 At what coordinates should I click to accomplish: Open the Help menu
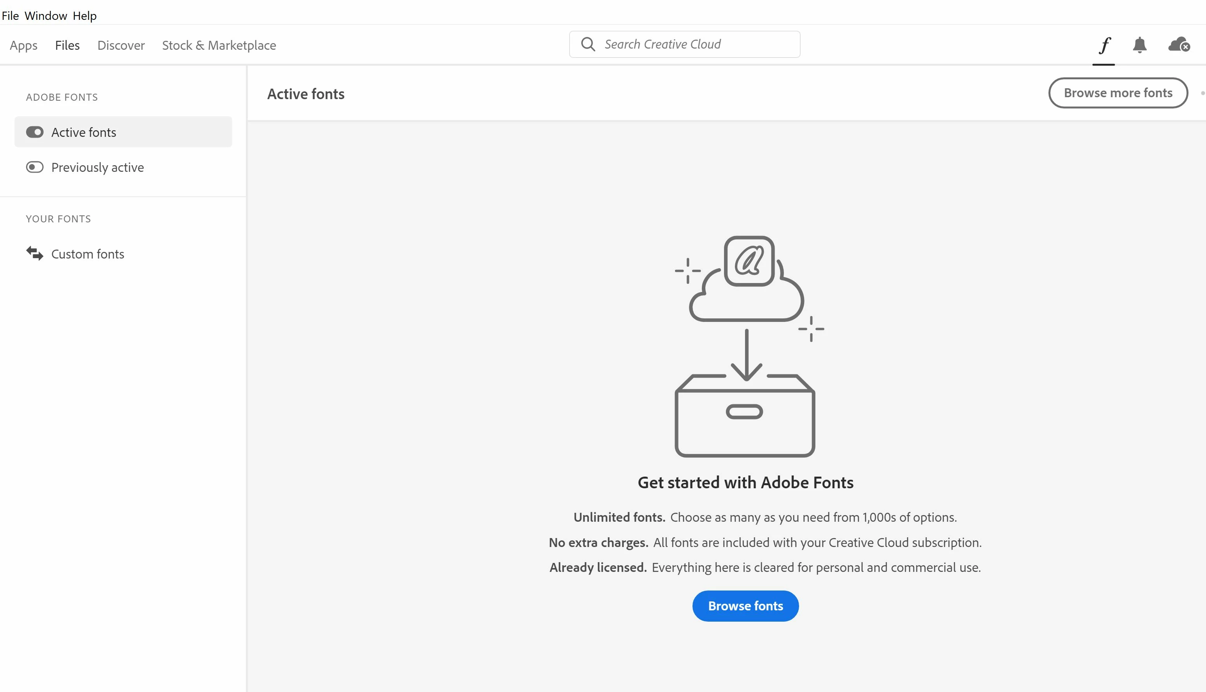[x=85, y=16]
